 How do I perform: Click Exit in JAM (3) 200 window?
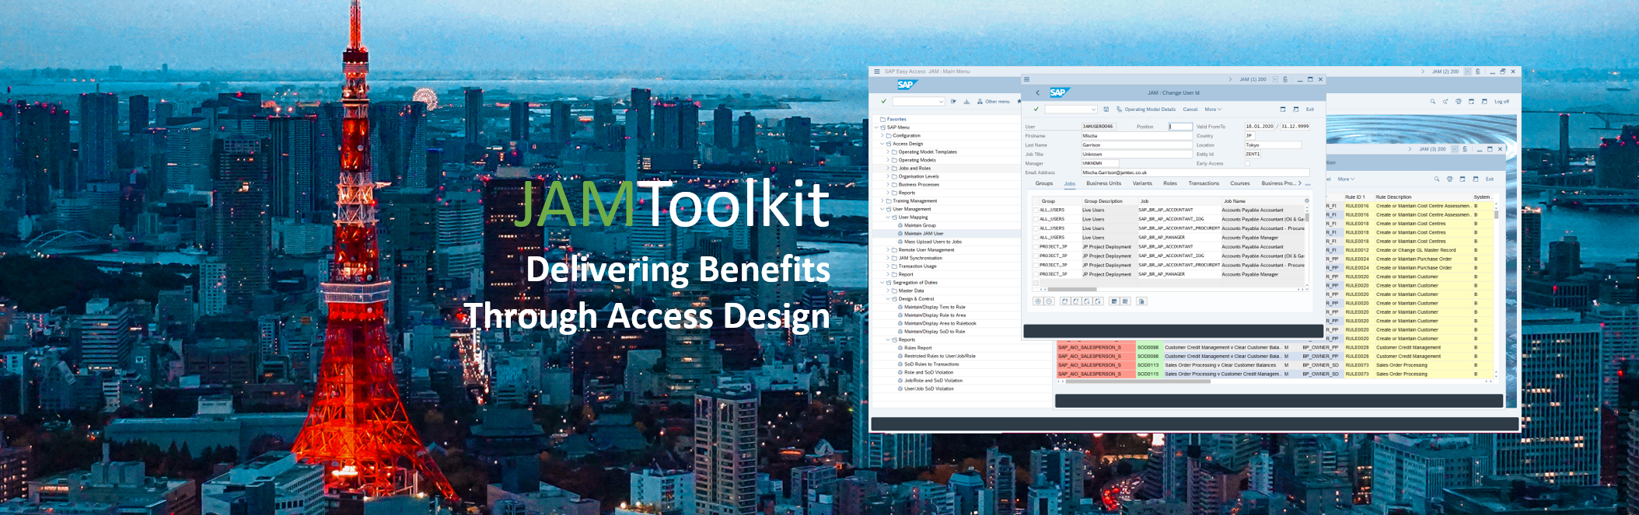(1490, 179)
